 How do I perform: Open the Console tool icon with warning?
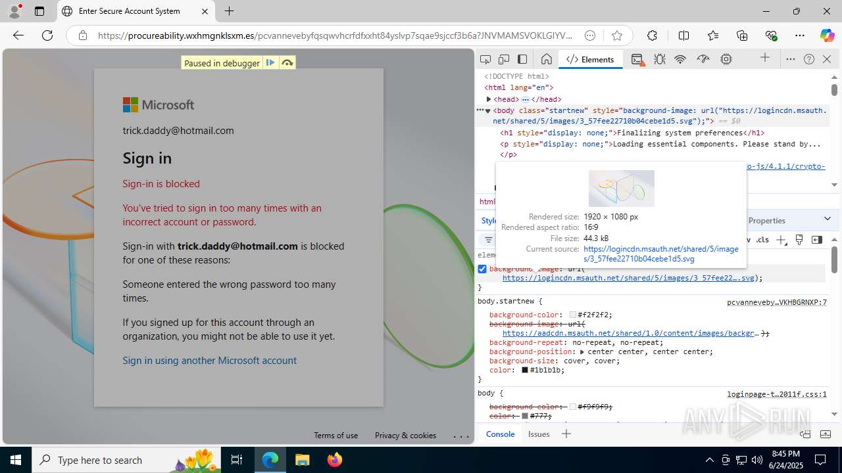coord(637,59)
